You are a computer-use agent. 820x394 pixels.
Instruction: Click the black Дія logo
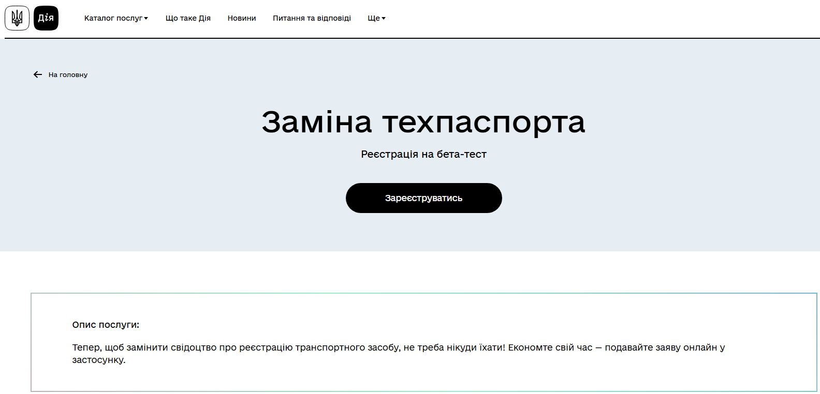click(46, 18)
